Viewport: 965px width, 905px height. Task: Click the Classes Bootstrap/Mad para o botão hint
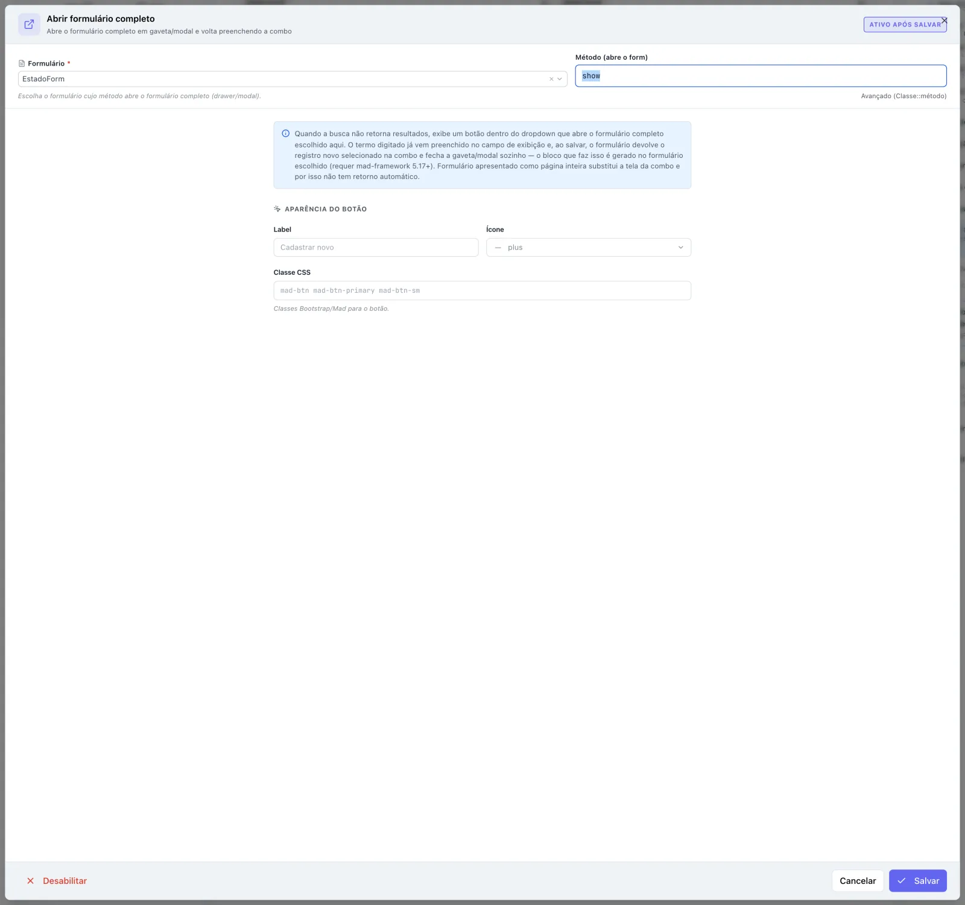pyautogui.click(x=331, y=308)
